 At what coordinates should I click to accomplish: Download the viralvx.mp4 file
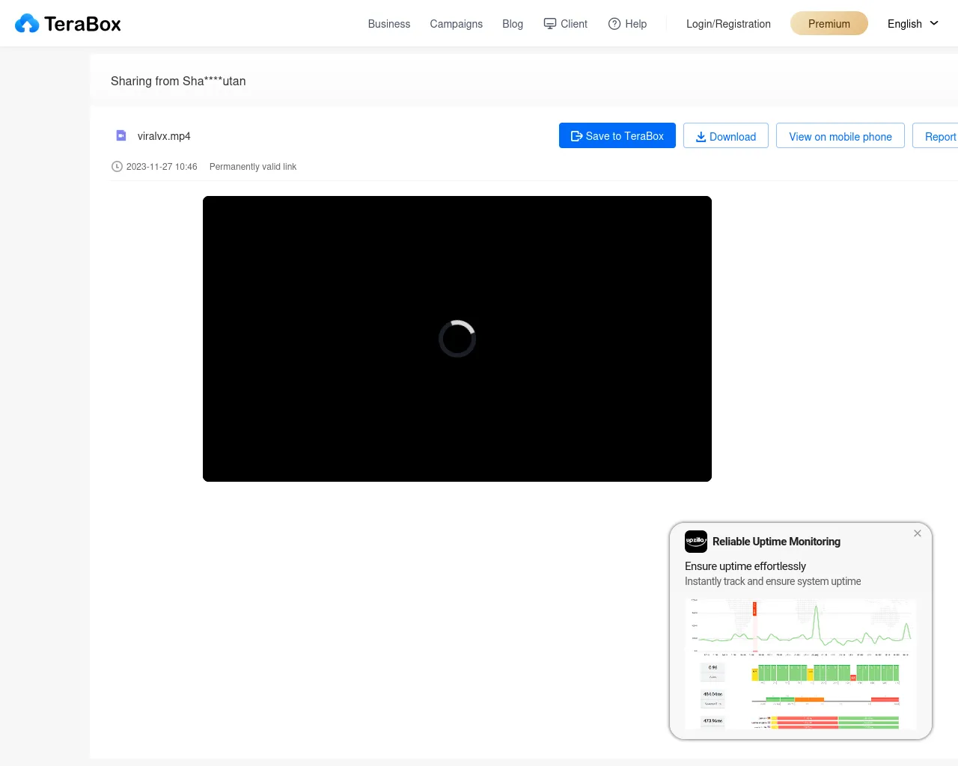[726, 136]
